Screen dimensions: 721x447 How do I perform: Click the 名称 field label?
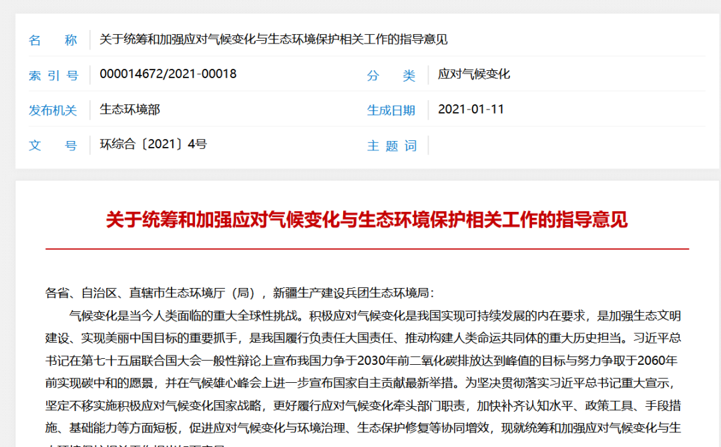tap(53, 39)
